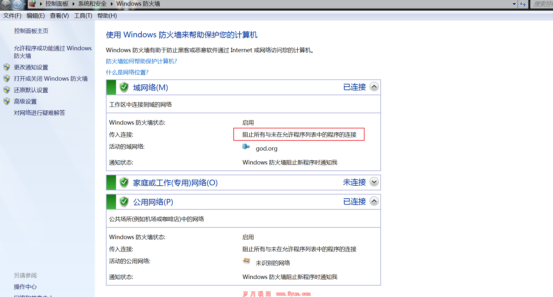Click green shield checkmark icon for 域网络

(124, 87)
